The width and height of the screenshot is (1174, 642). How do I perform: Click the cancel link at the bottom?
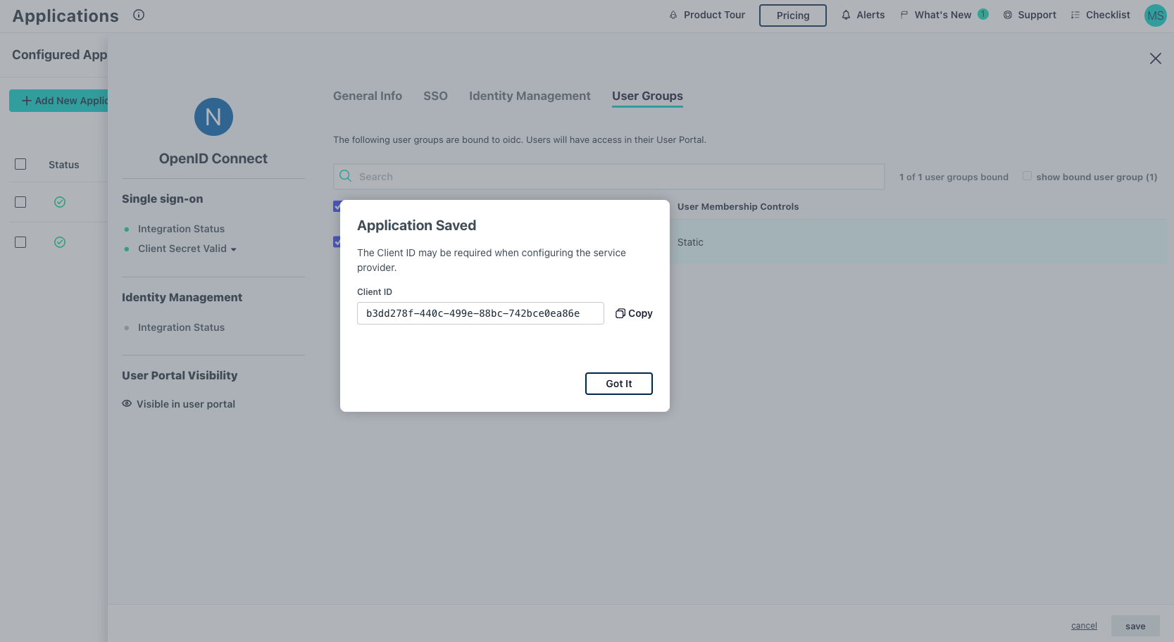(x=1083, y=625)
